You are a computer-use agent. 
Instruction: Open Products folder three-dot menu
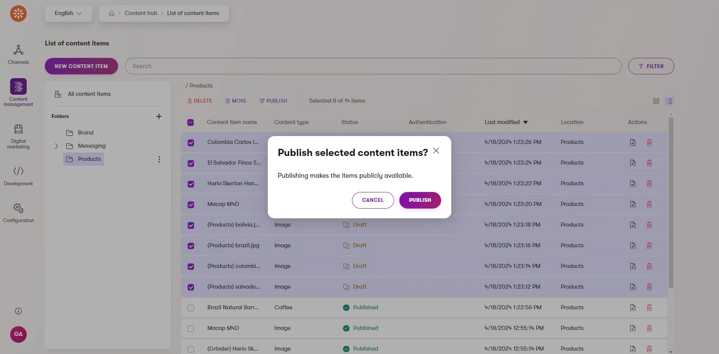point(159,159)
